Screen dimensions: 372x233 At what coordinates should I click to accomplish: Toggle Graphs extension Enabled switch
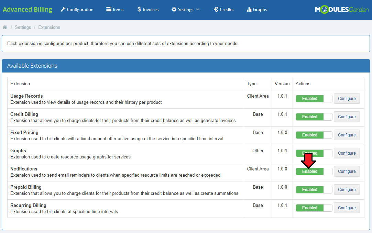[314, 153]
